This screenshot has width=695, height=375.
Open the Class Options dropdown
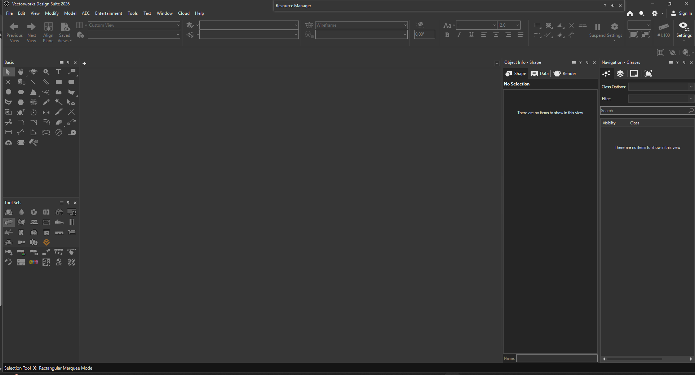click(661, 87)
